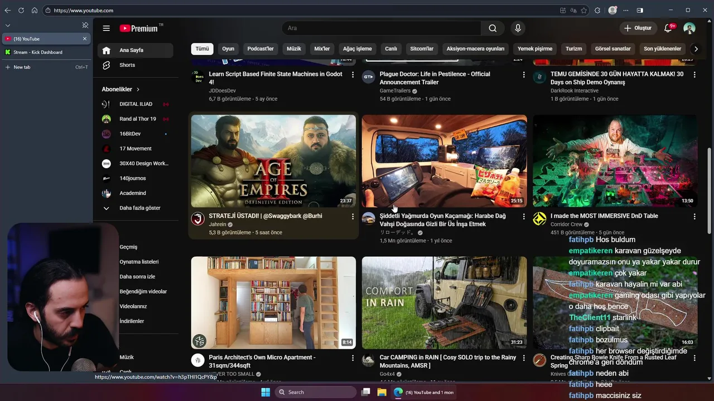Select the Tümü filter chip
714x401 pixels.
(x=202, y=49)
